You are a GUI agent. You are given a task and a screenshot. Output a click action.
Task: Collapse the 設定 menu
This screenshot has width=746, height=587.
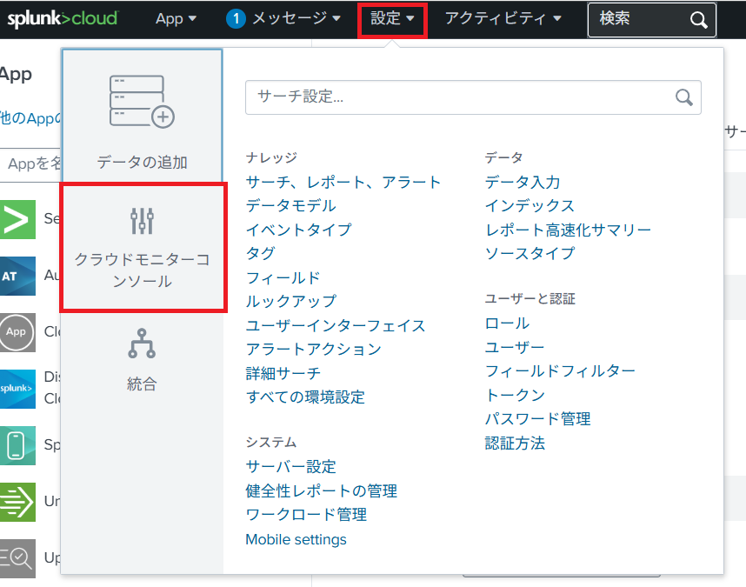click(392, 18)
